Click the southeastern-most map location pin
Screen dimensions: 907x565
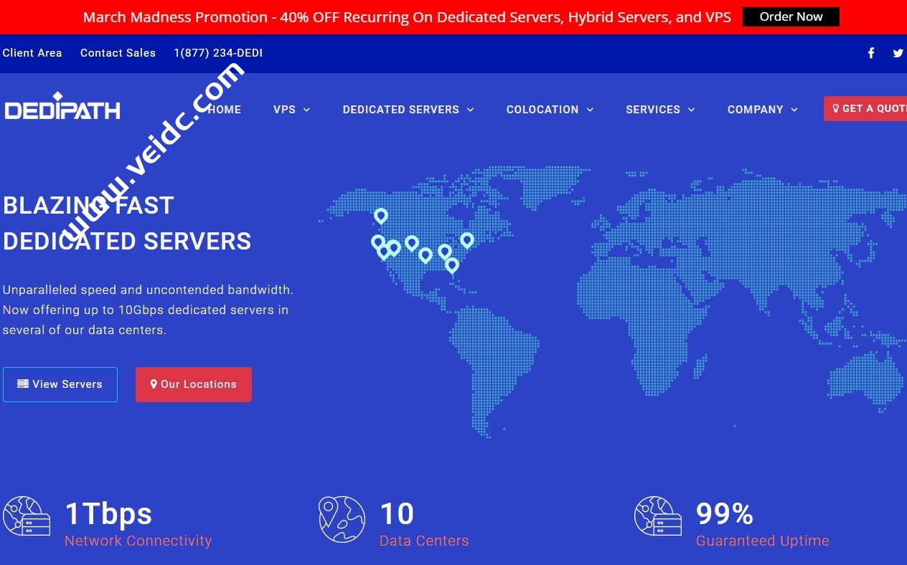pos(452,265)
